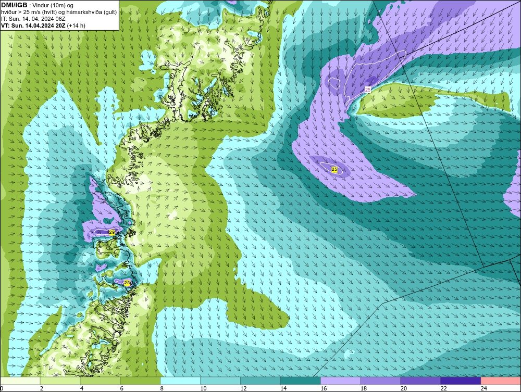Pick the 4–6 m/s green legend swatch
521x392 pixels.
point(100,381)
